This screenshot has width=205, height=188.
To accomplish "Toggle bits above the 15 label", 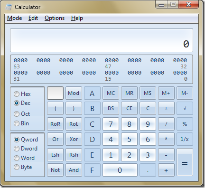I will (112, 73).
